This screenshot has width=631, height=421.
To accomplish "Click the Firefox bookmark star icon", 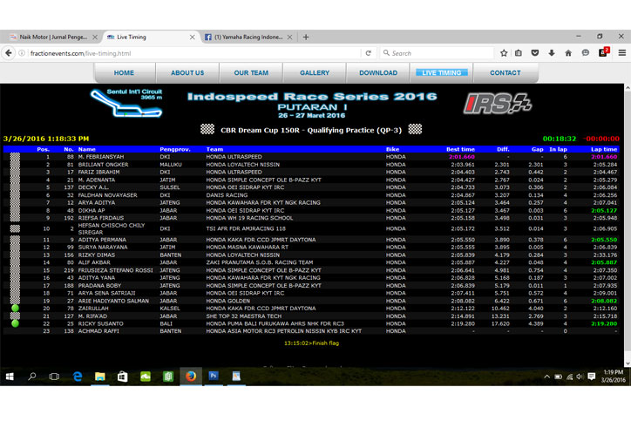I will click(x=504, y=53).
